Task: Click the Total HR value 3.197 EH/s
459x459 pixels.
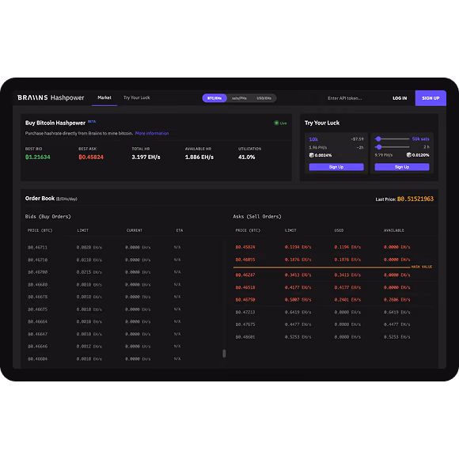Action: (x=146, y=157)
